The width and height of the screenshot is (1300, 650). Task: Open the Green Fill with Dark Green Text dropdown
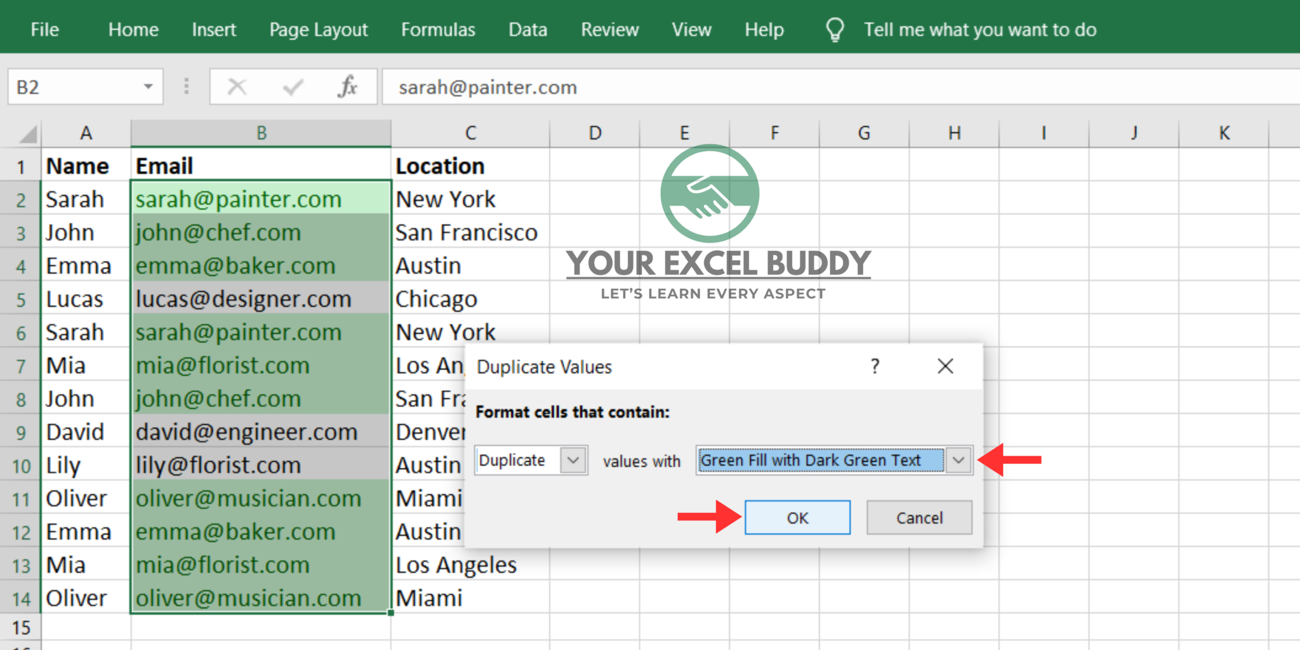pos(958,460)
